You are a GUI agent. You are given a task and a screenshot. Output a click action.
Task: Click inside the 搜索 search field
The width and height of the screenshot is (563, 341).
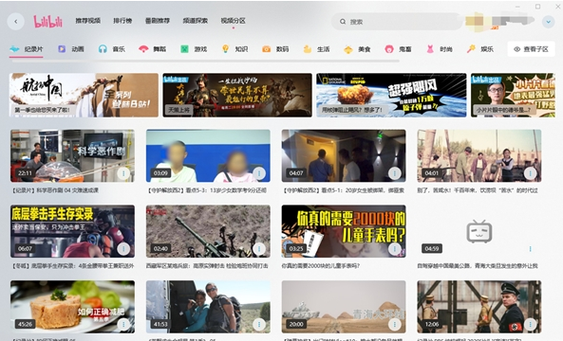397,22
